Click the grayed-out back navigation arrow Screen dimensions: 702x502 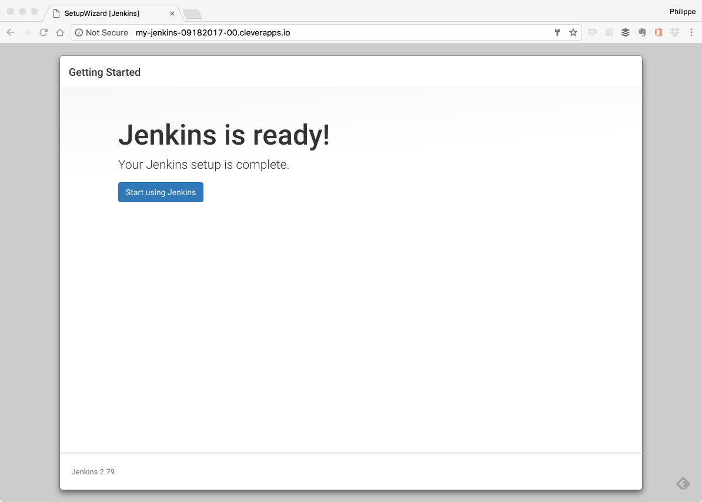[x=10, y=32]
